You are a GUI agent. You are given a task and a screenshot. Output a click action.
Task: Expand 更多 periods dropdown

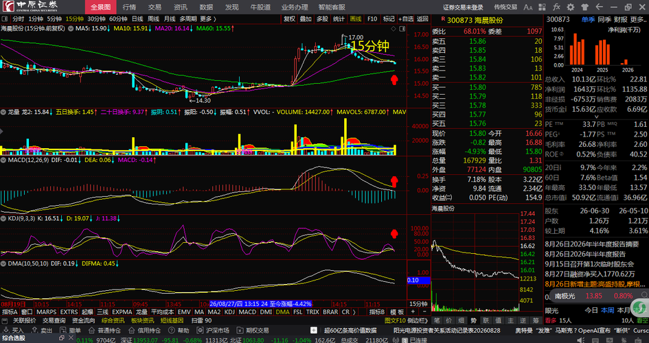[208, 19]
